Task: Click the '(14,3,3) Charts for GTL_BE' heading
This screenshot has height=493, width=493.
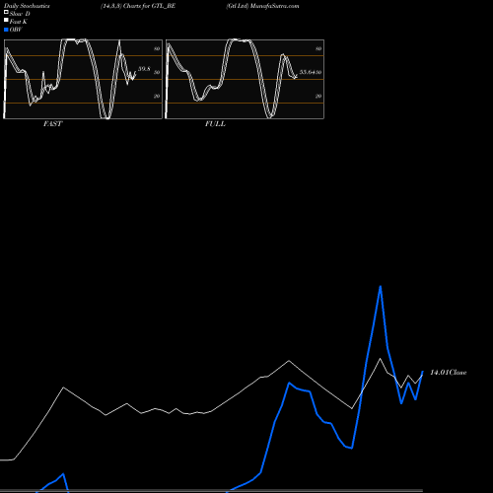Action: pos(138,6)
